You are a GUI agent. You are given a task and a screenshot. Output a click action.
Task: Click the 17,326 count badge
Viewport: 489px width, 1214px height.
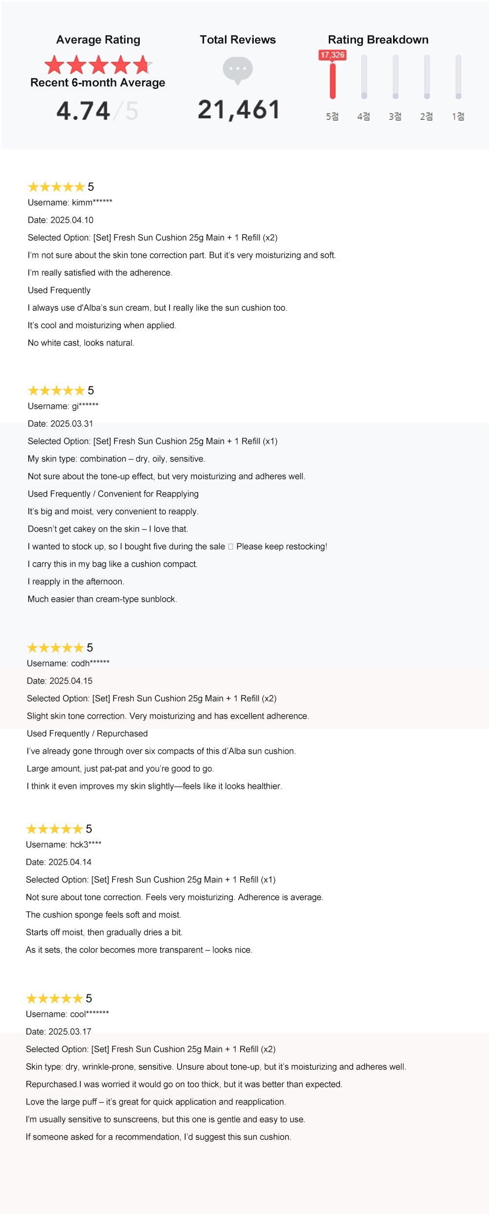coord(333,55)
